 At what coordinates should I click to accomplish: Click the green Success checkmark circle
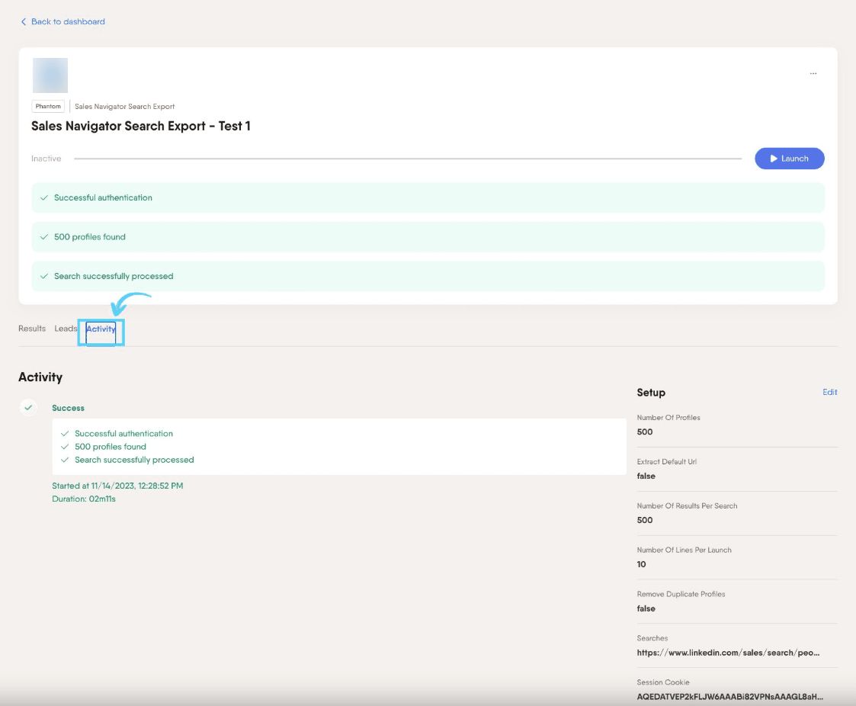coord(28,407)
